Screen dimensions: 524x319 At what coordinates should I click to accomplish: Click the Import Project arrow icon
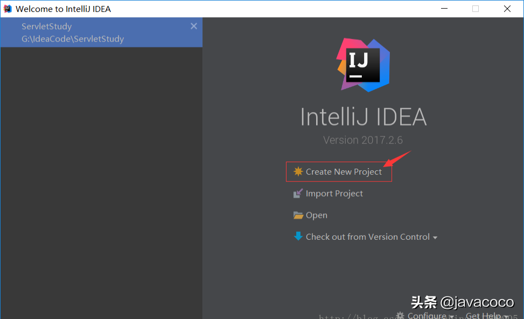tap(298, 193)
